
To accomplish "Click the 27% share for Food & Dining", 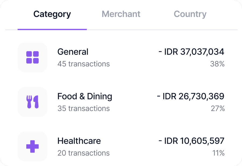I will (x=218, y=109).
